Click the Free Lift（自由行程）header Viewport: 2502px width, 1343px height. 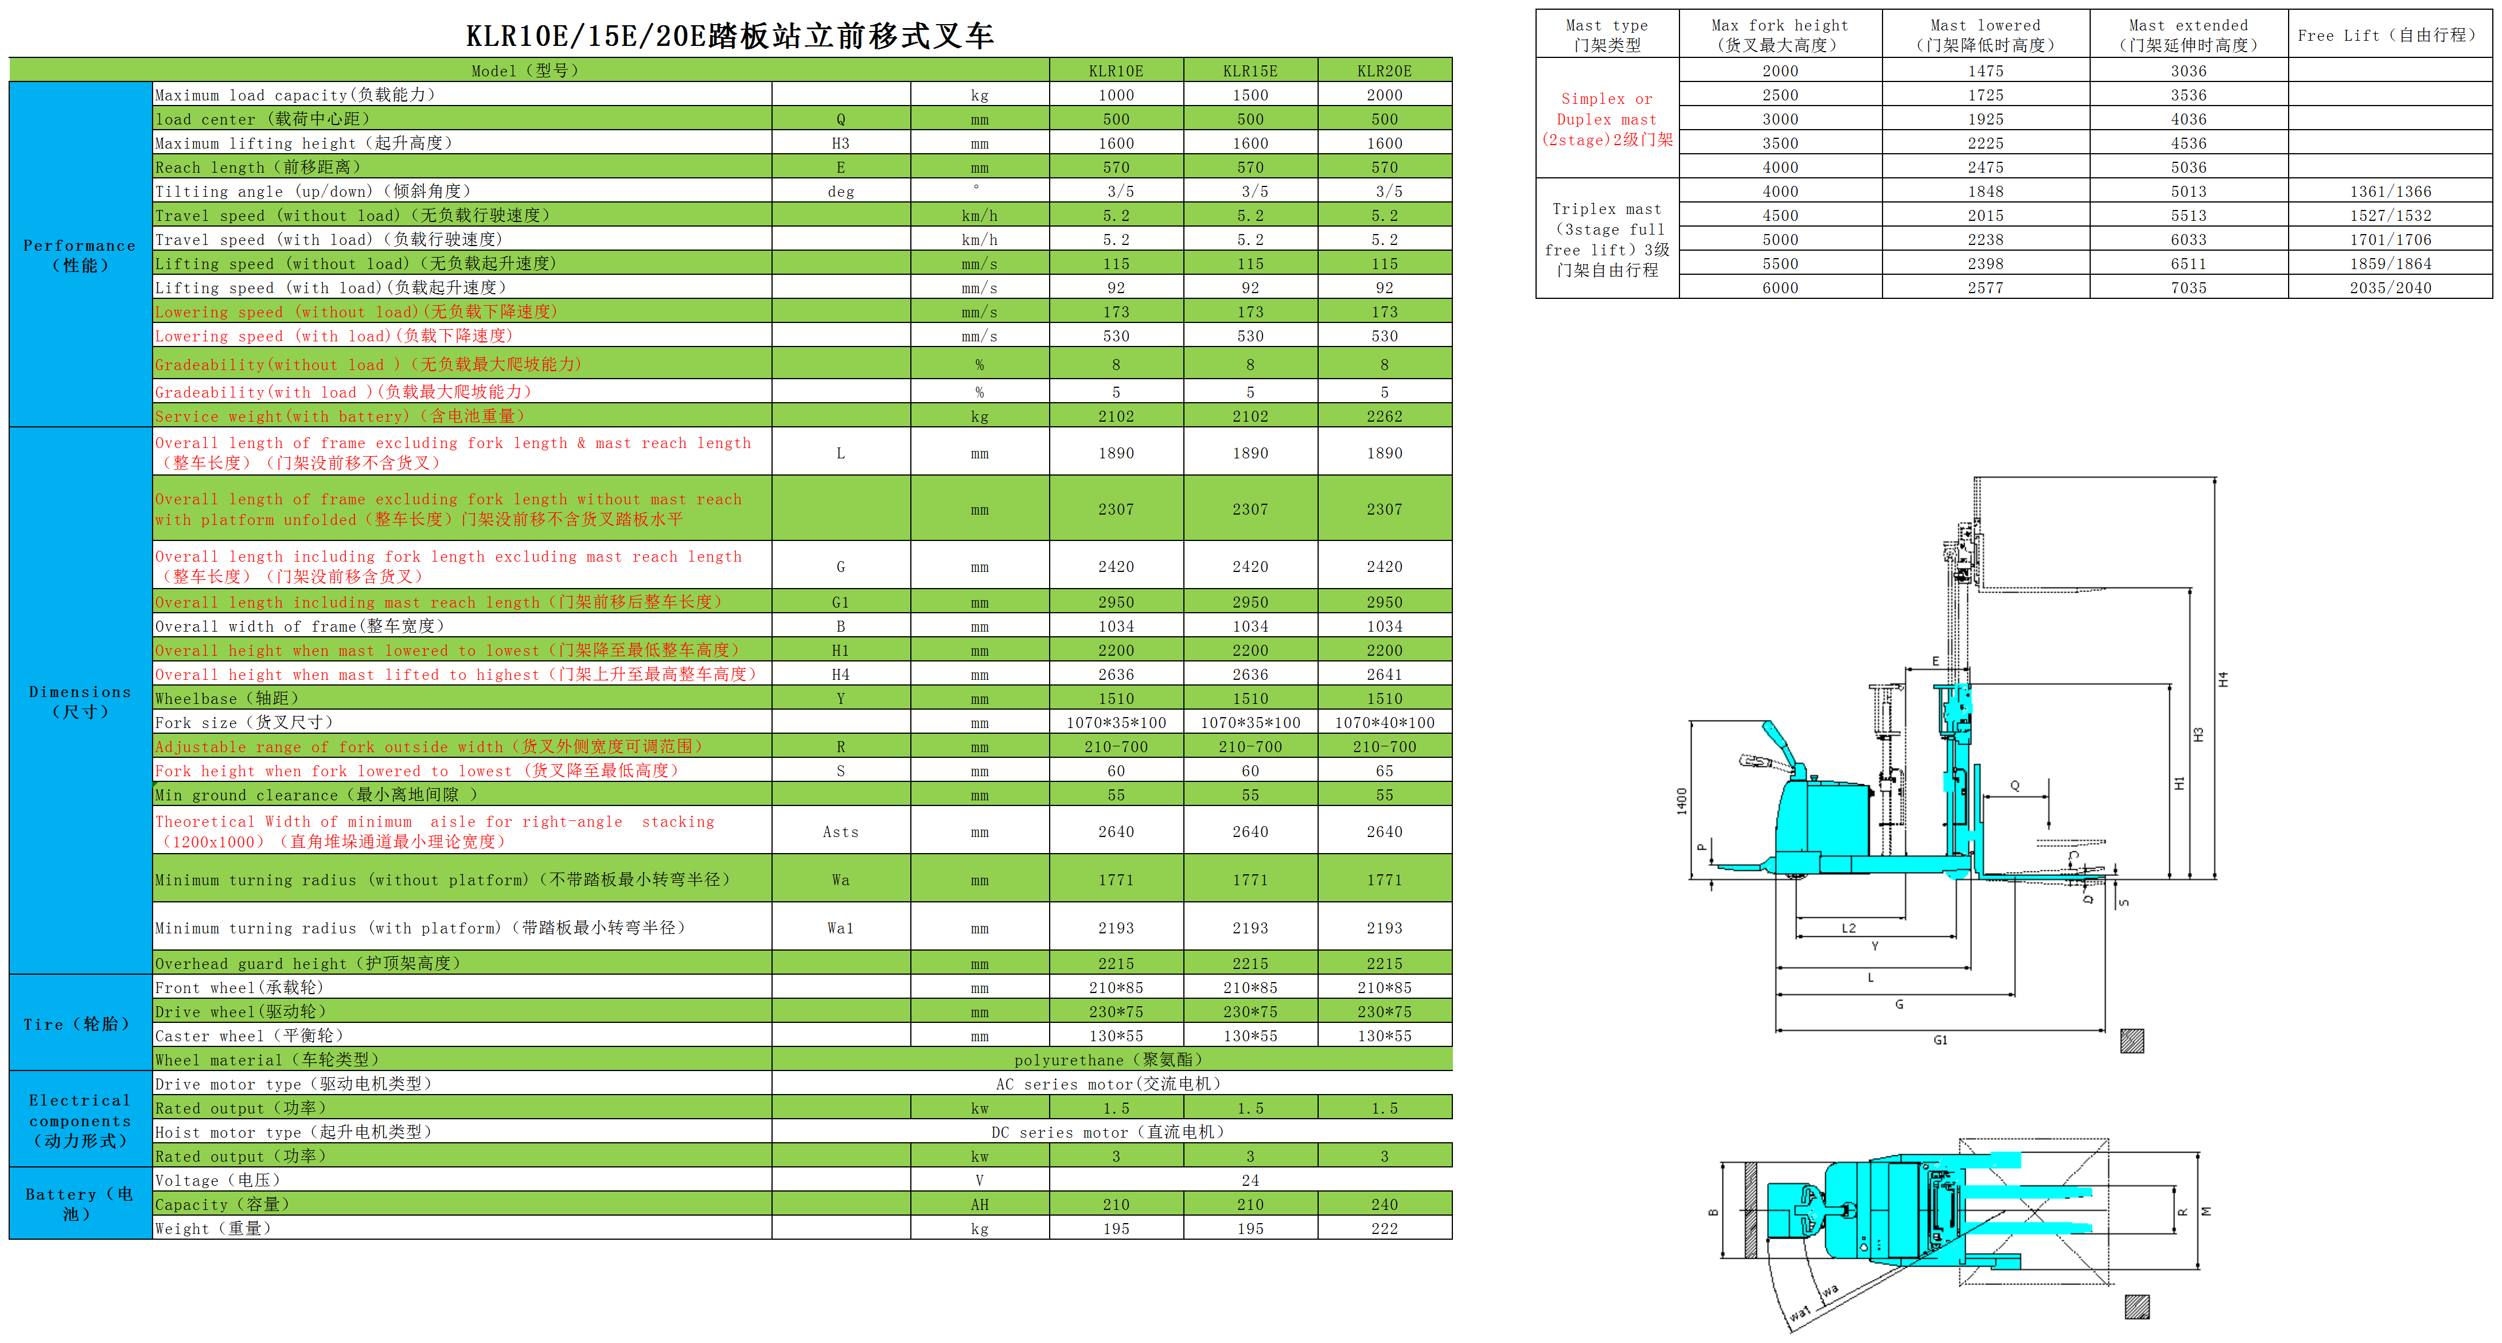coord(2390,35)
